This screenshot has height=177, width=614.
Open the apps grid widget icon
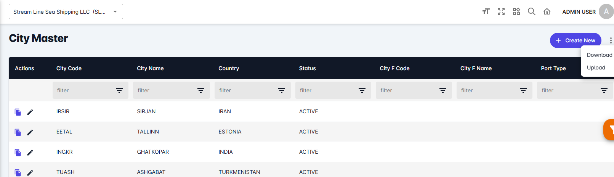(516, 11)
